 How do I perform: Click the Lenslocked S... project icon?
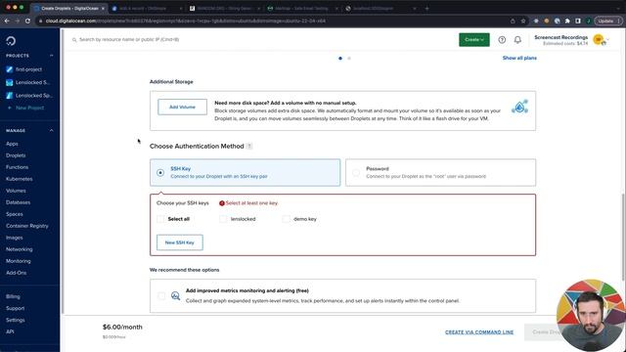point(9,82)
